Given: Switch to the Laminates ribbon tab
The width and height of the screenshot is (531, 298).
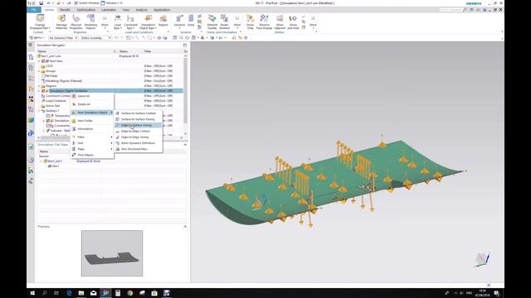Looking at the screenshot, I should [109, 10].
